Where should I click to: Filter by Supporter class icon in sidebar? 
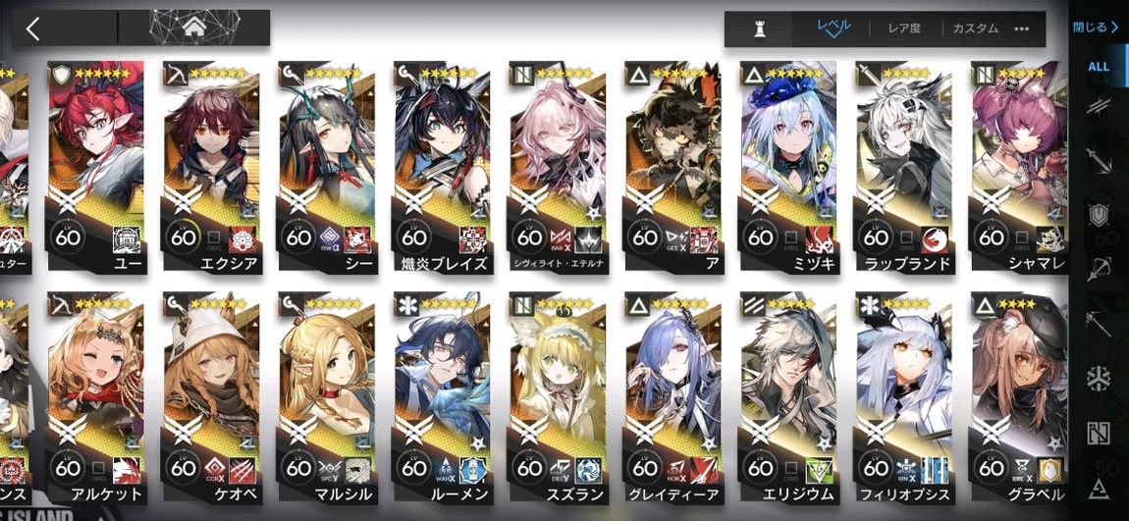pyautogui.click(x=1099, y=434)
